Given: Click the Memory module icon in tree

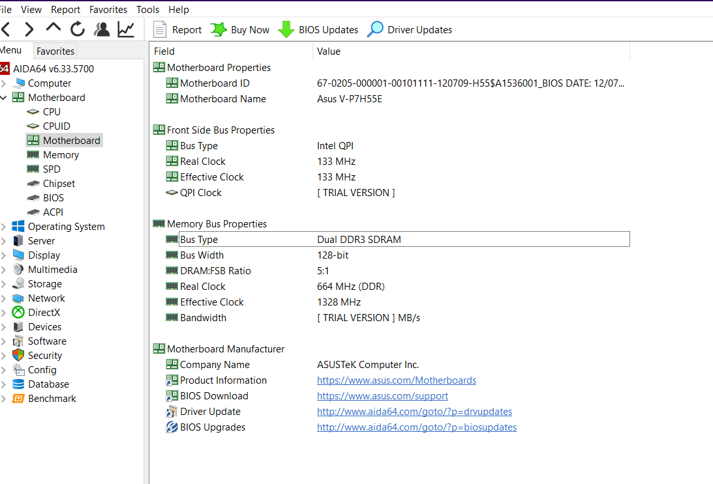Looking at the screenshot, I should click(x=33, y=155).
